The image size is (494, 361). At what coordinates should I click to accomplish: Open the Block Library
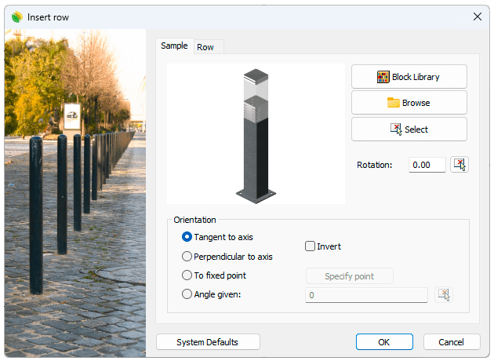point(409,77)
